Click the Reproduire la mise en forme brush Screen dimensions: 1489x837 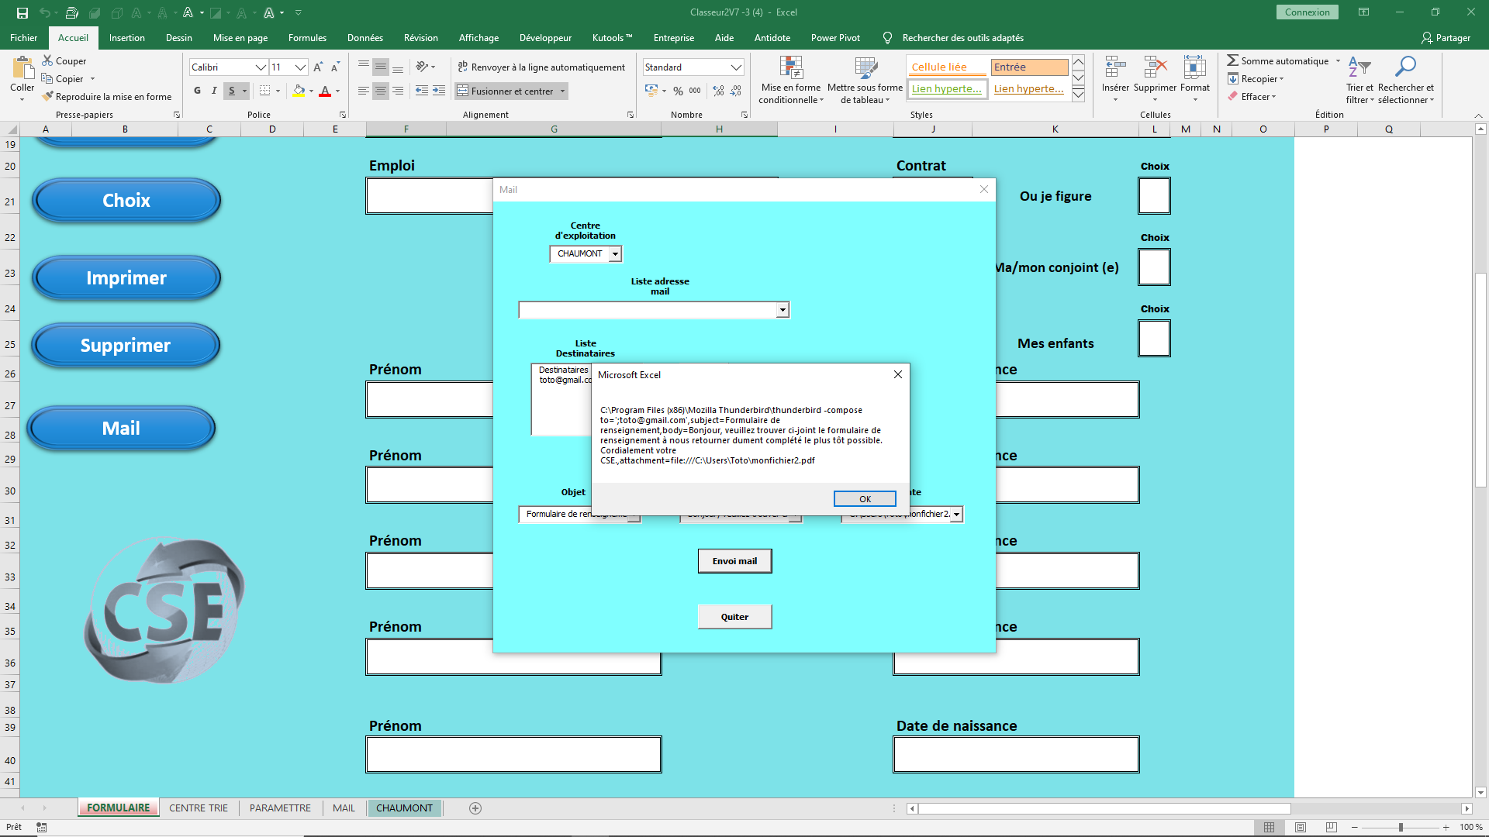(x=48, y=96)
